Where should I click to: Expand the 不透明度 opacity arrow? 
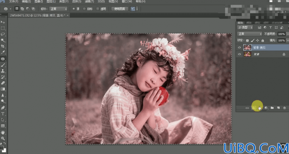click(287, 34)
